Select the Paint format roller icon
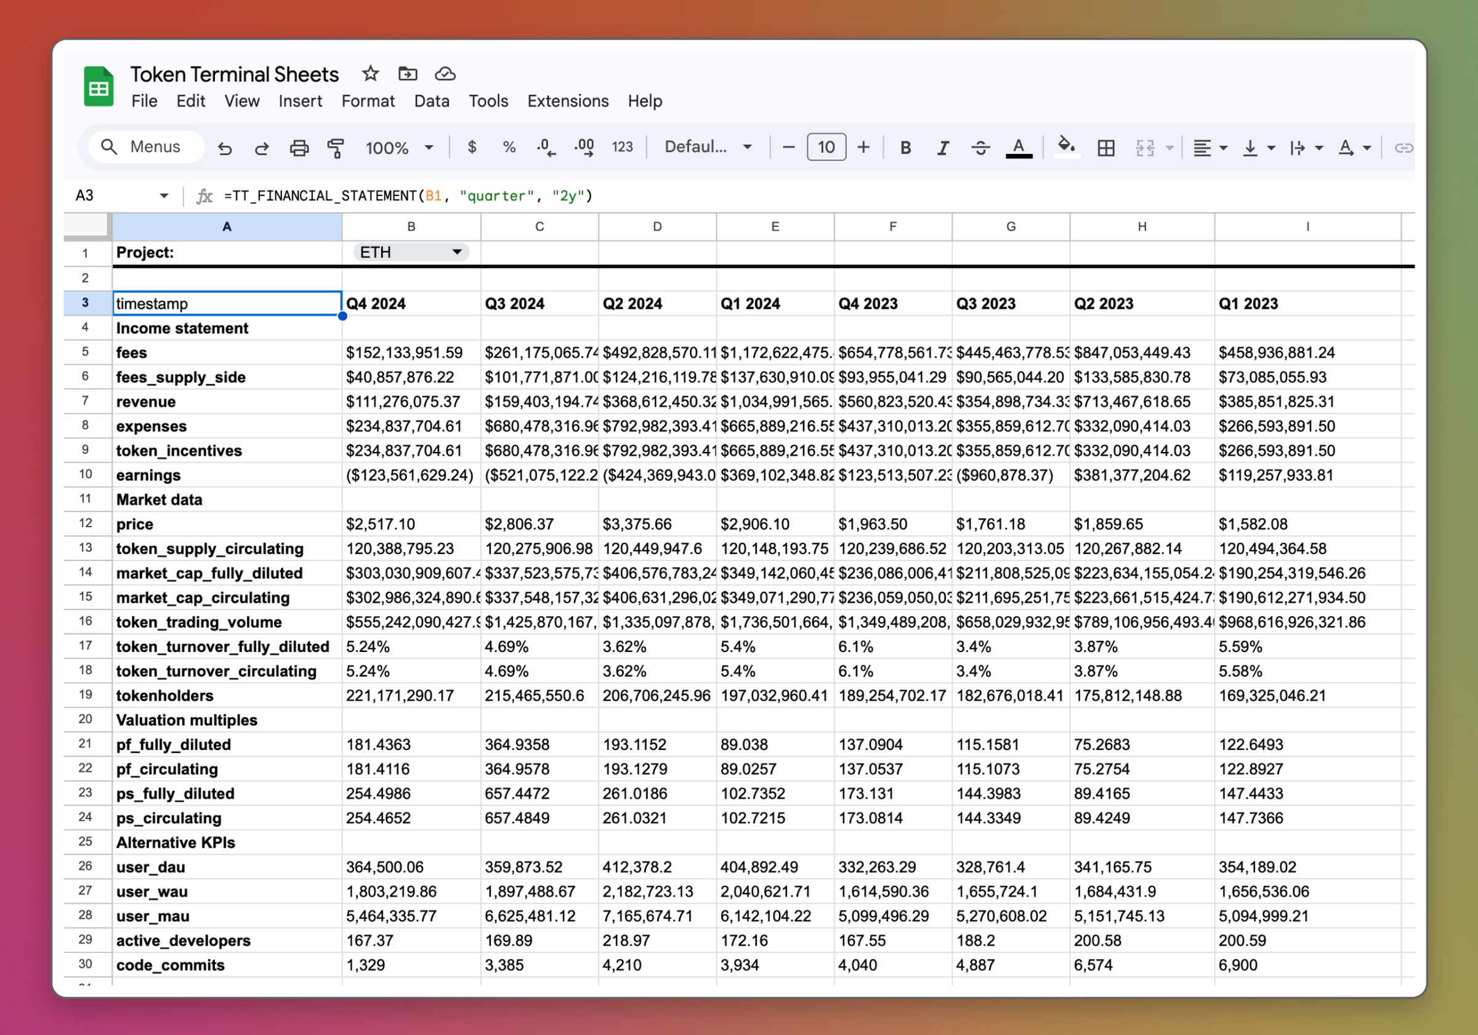 coord(336,148)
